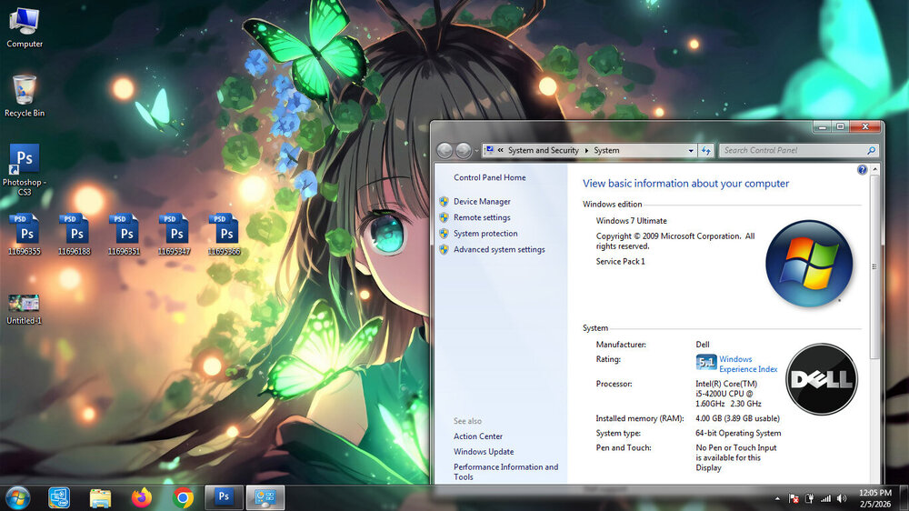Open Advanced system settings link
Image resolution: width=909 pixels, height=511 pixels.
[x=499, y=250]
